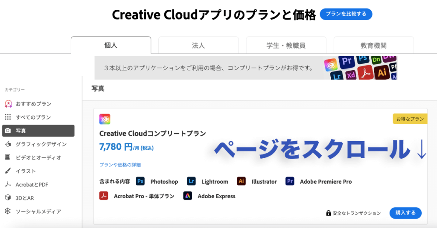
Task: Click the Illustrator Ai icon in plan contents
Action: point(241,181)
